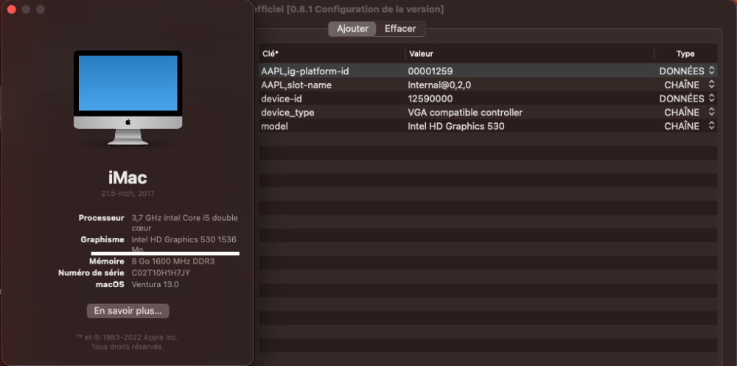Open type dropdown for AAPL,ig-platform-id row

coord(711,71)
